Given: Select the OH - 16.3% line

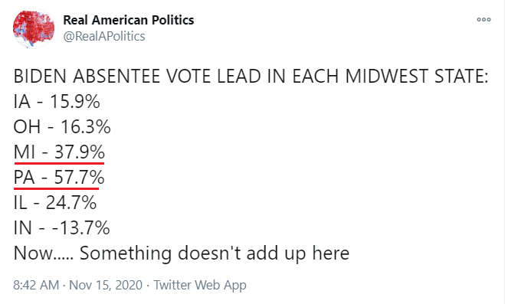Looking at the screenshot, I should 62,127.
